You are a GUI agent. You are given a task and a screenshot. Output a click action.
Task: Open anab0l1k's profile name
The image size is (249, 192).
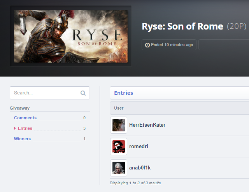[140, 168]
